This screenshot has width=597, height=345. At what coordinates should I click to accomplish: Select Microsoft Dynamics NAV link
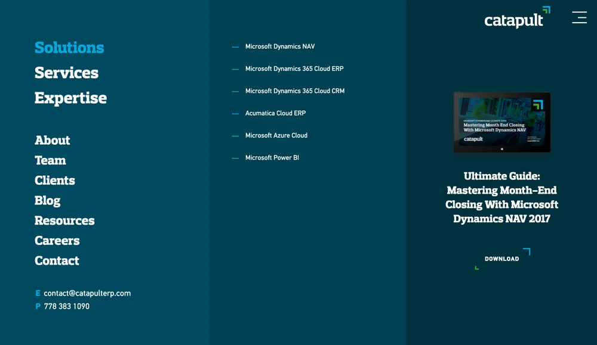[x=280, y=46]
